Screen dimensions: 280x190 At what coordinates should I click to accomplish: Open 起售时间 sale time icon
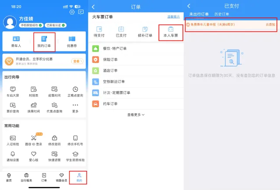(54, 92)
